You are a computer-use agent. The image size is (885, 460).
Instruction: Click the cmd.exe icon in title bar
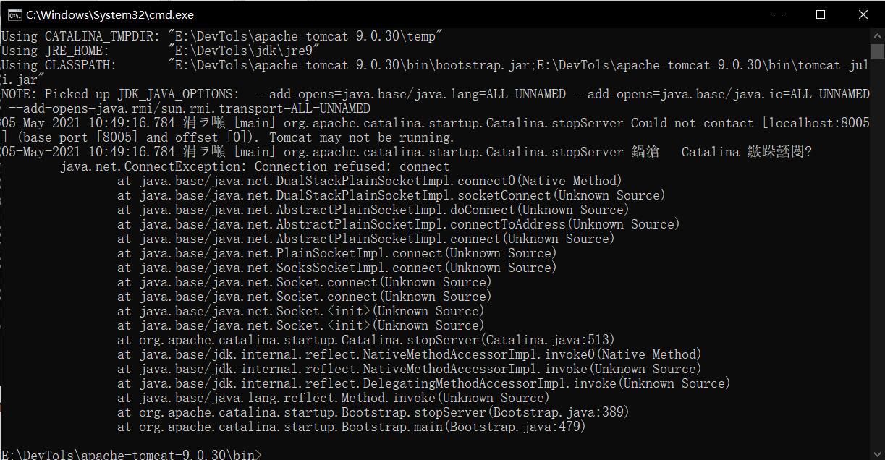[14, 14]
